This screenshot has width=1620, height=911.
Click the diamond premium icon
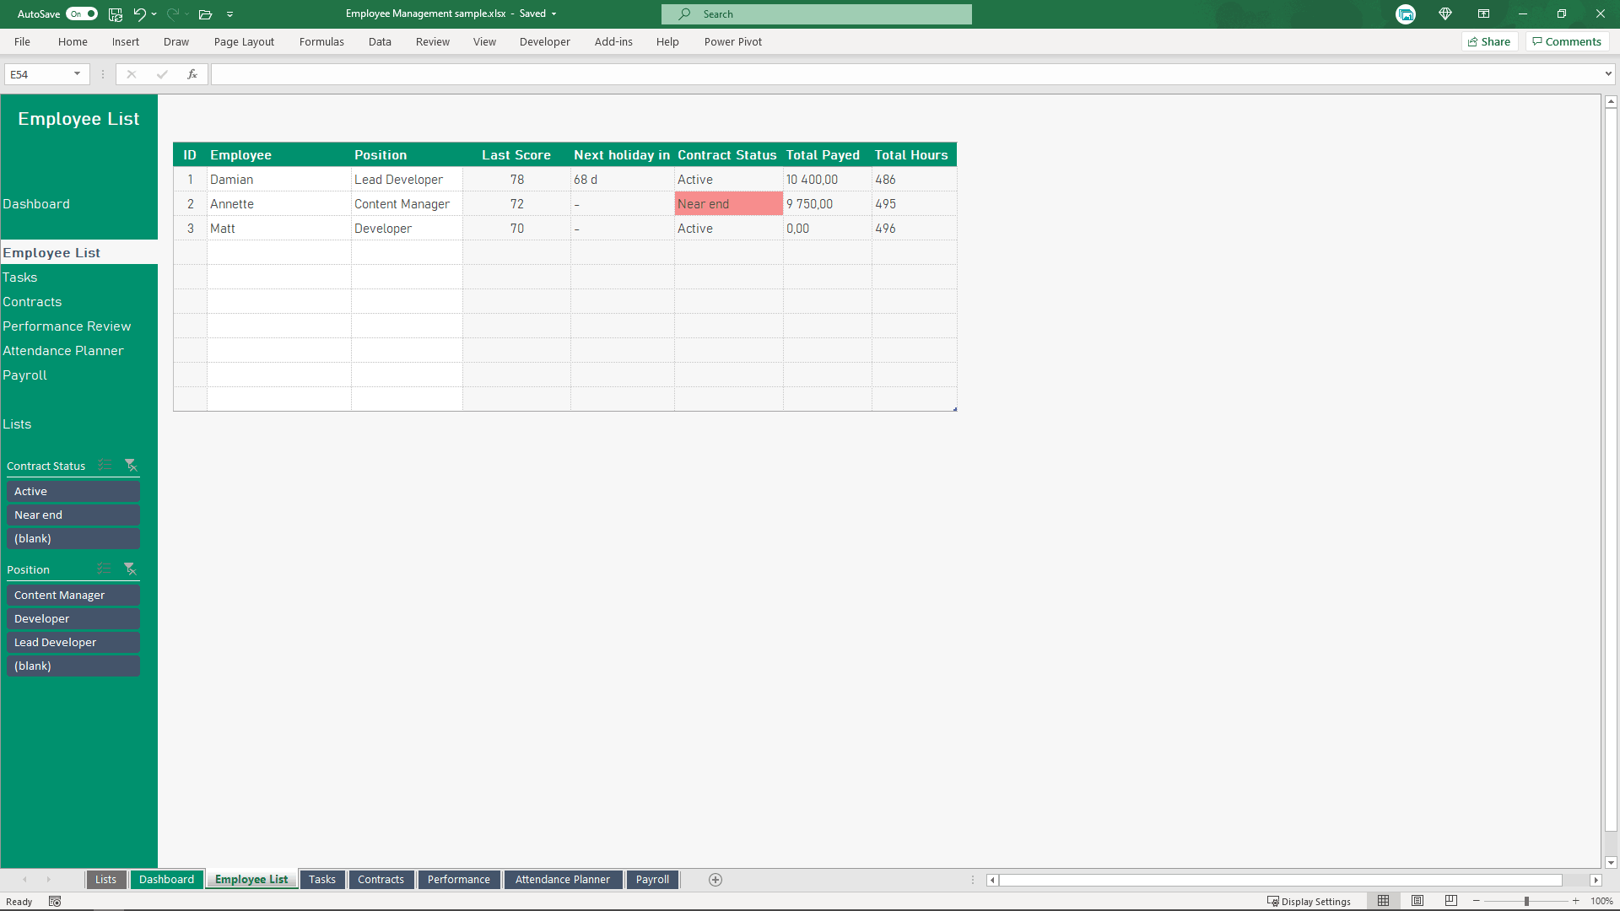[1445, 13]
